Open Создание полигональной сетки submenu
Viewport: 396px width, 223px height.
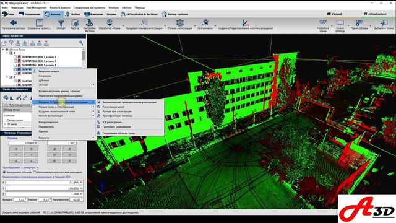click(64, 111)
